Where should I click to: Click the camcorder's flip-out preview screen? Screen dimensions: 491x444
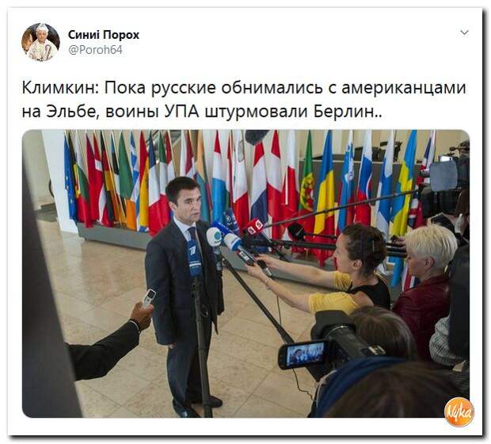click(x=304, y=354)
